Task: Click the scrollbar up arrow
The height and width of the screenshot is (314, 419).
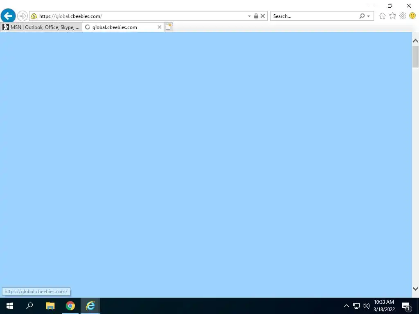Action: click(415, 40)
